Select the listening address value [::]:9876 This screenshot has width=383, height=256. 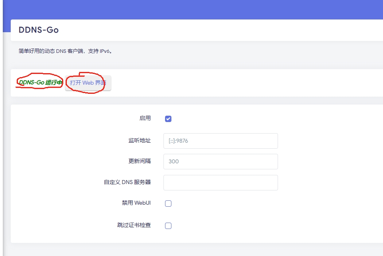coord(179,141)
